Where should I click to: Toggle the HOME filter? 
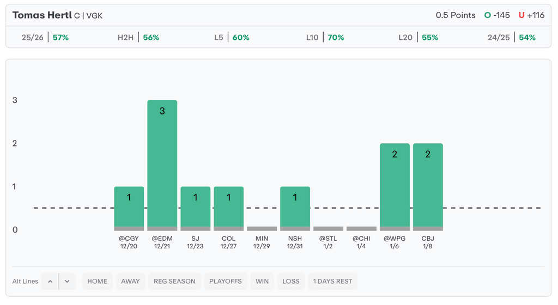[x=98, y=282]
